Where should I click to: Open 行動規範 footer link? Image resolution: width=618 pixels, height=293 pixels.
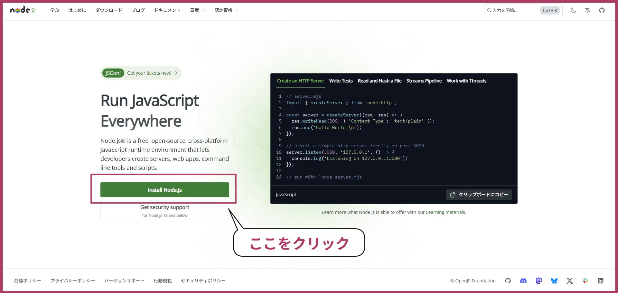[x=163, y=281]
